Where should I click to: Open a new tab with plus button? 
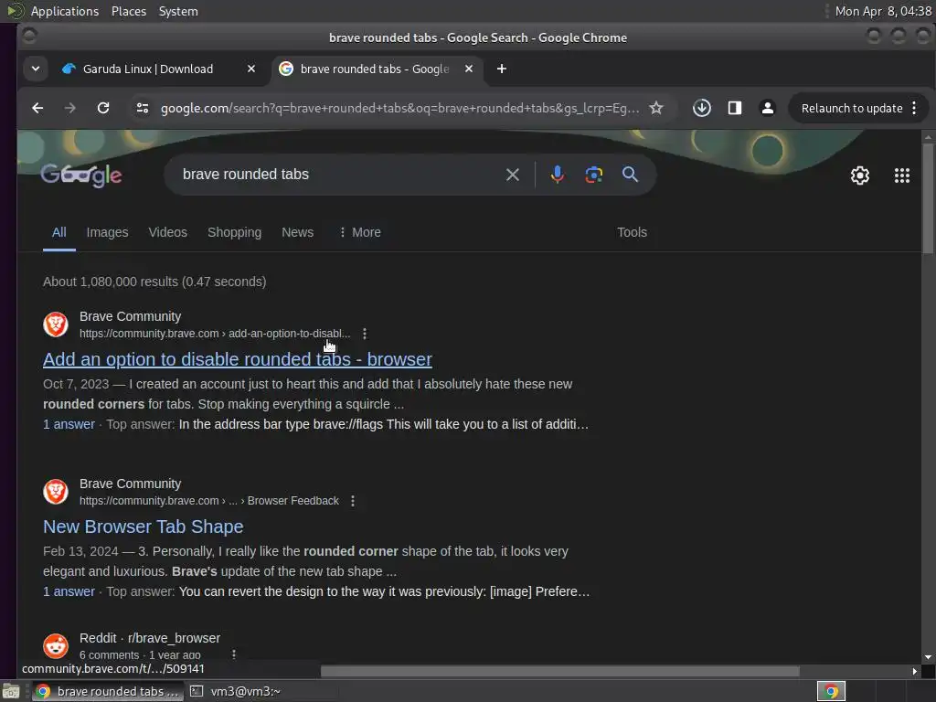502,69
